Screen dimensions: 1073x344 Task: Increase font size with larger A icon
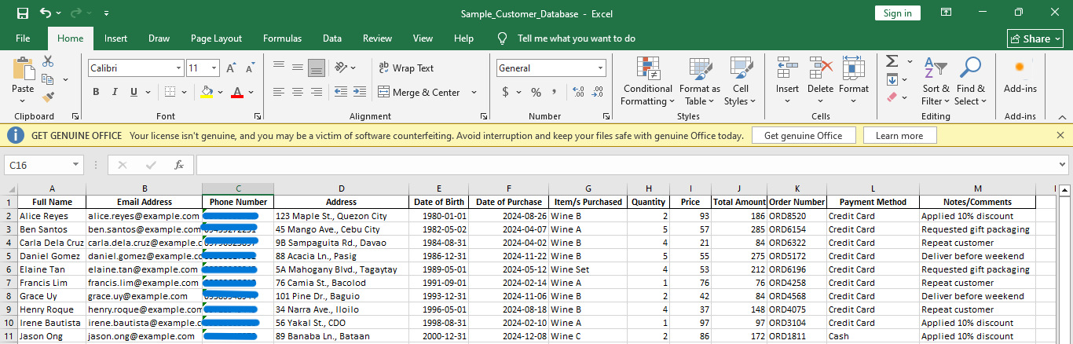pyautogui.click(x=232, y=68)
